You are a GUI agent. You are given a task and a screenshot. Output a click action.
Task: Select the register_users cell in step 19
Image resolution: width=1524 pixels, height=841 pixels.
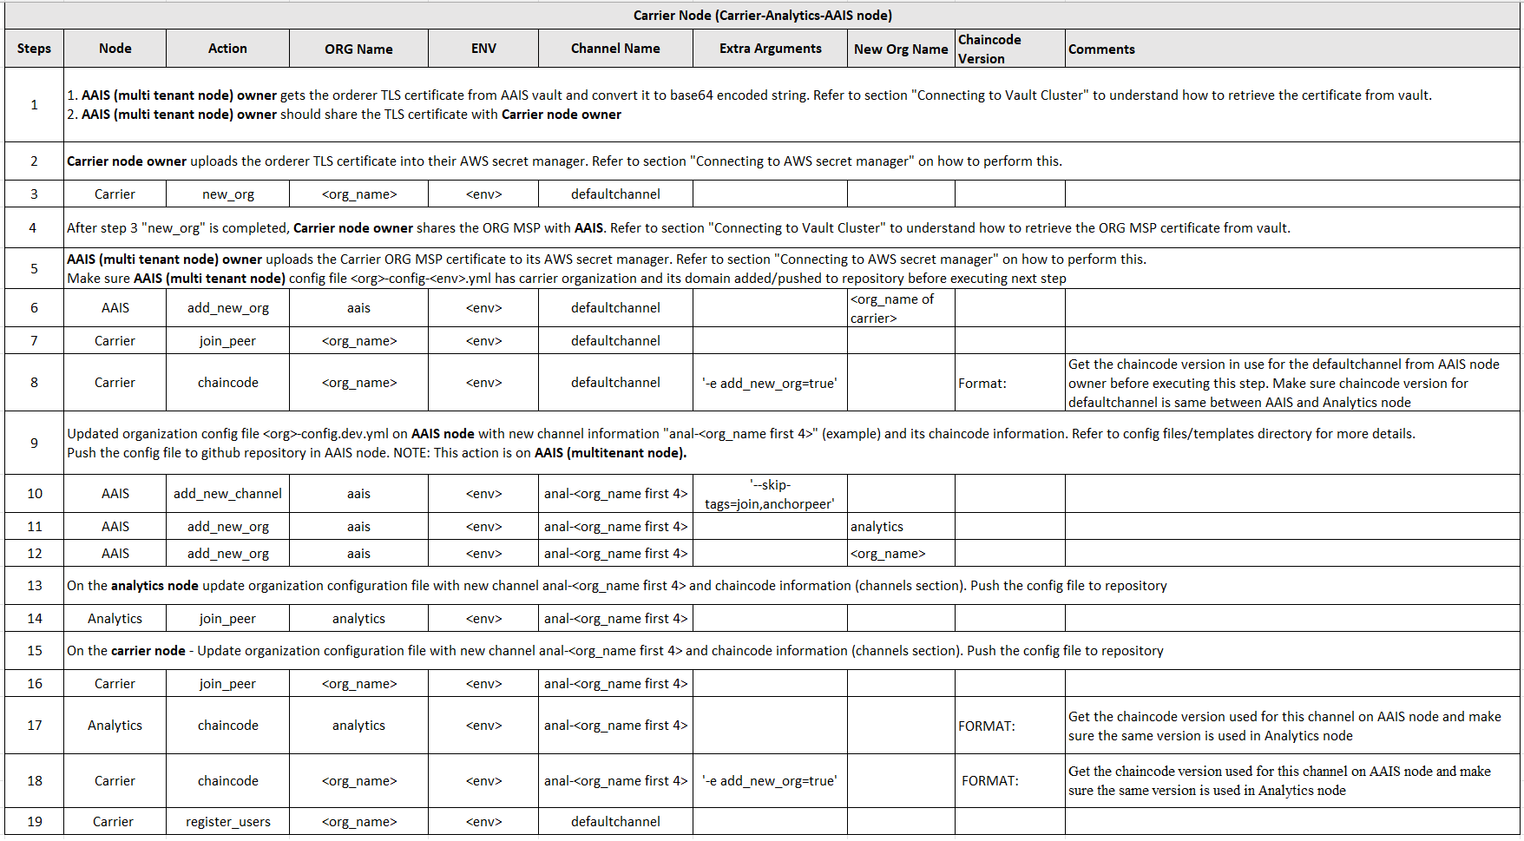coord(227,821)
